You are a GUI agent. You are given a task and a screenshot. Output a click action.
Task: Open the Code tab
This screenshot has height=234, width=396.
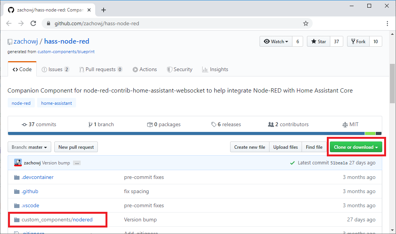[22, 69]
